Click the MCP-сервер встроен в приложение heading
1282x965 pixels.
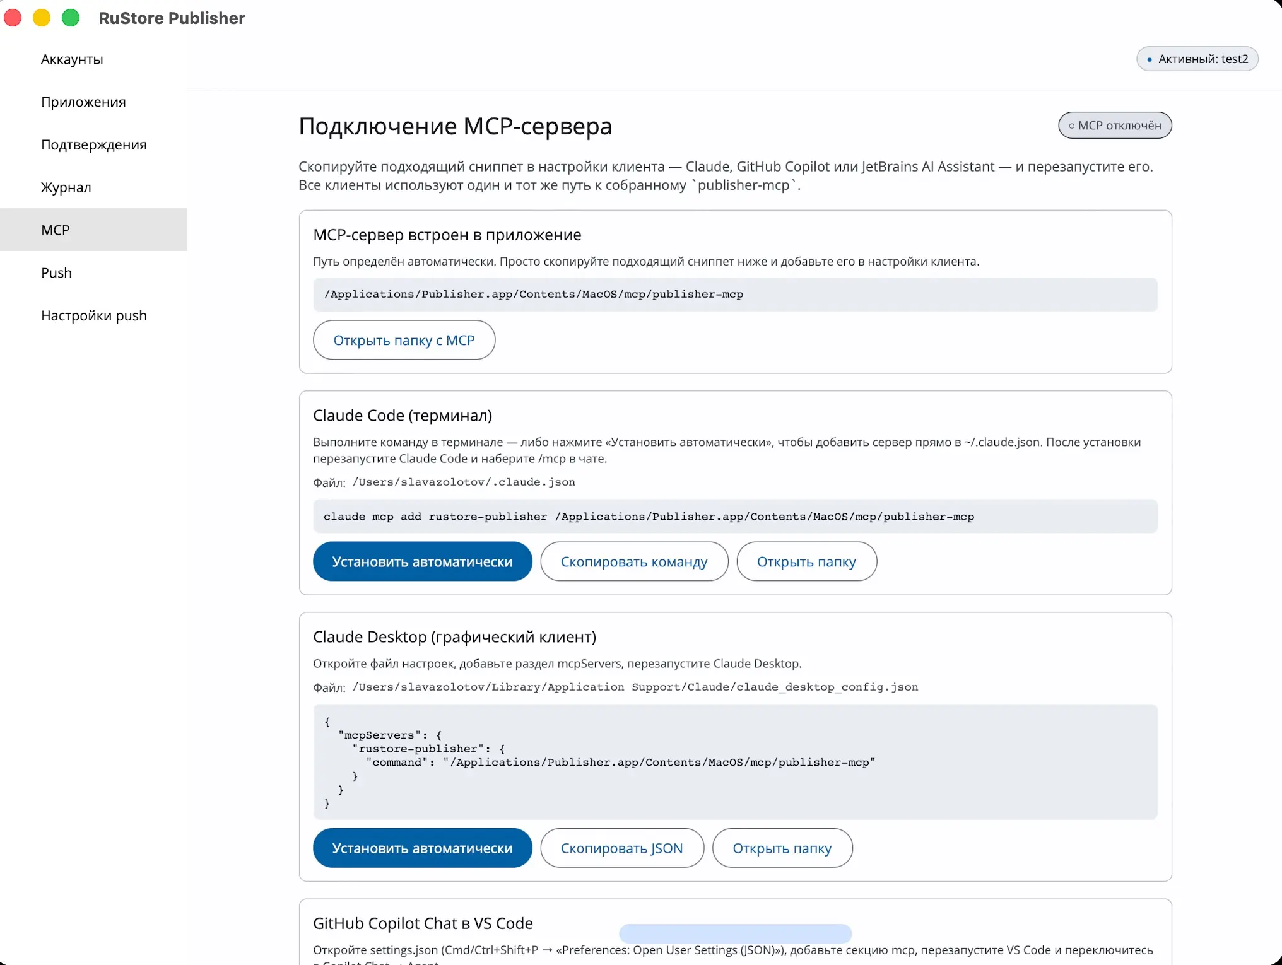(447, 235)
